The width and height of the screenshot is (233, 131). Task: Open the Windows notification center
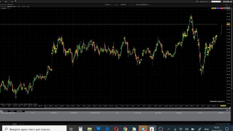click(x=227, y=129)
